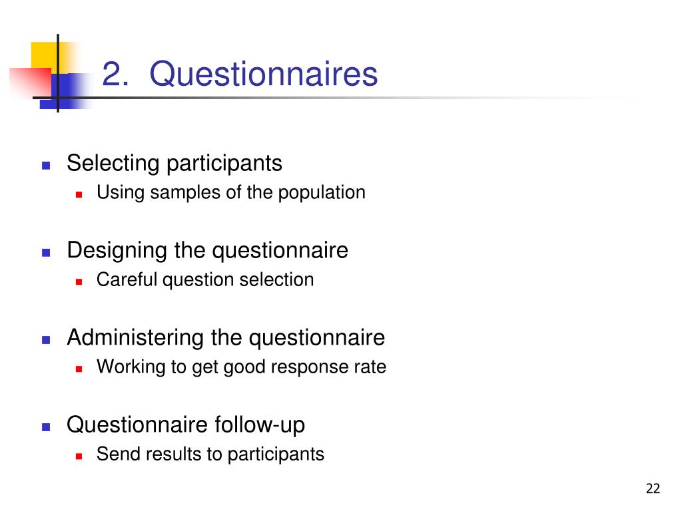Click the yellow square in the logo graphic
The image size is (682, 511).
(x=46, y=57)
